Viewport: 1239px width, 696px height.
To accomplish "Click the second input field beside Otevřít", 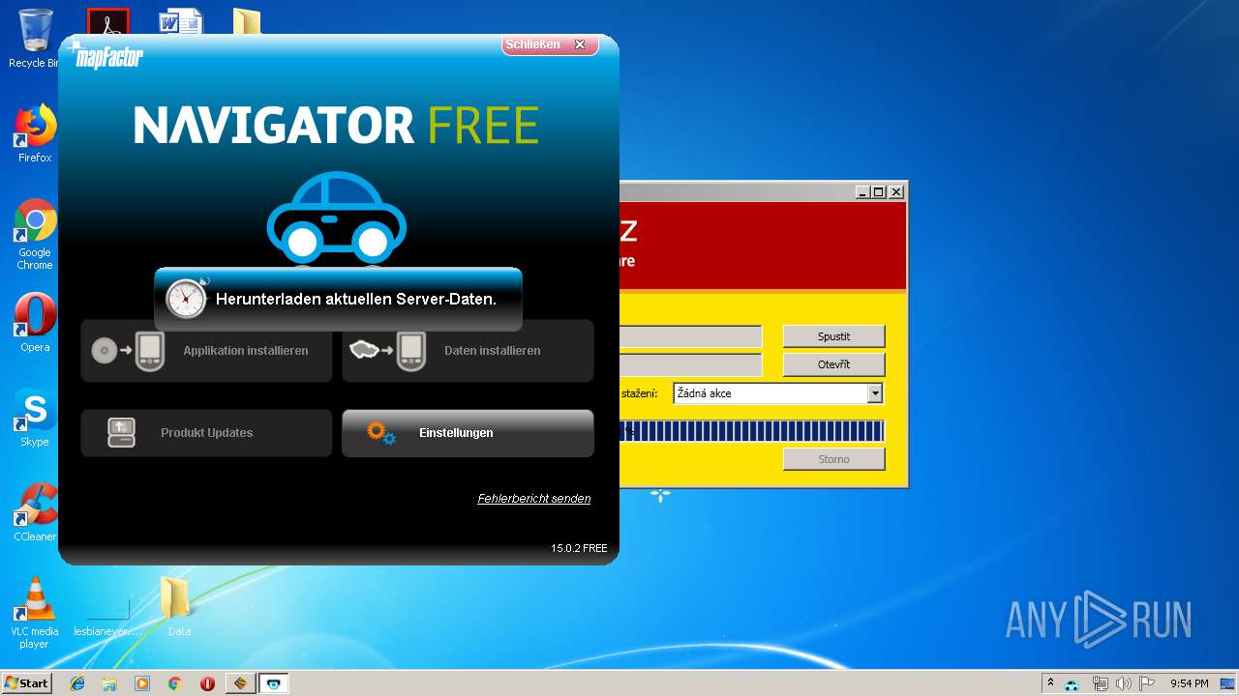I will click(691, 364).
